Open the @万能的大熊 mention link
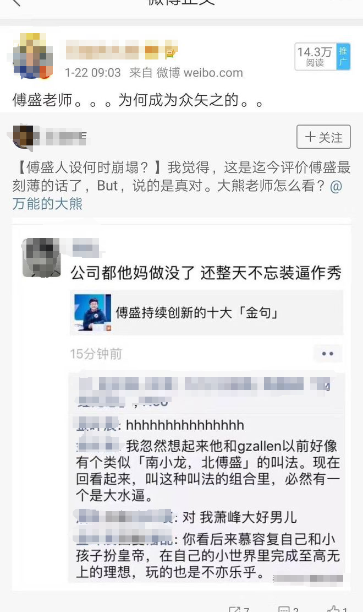This screenshot has width=363, height=612. 177,194
